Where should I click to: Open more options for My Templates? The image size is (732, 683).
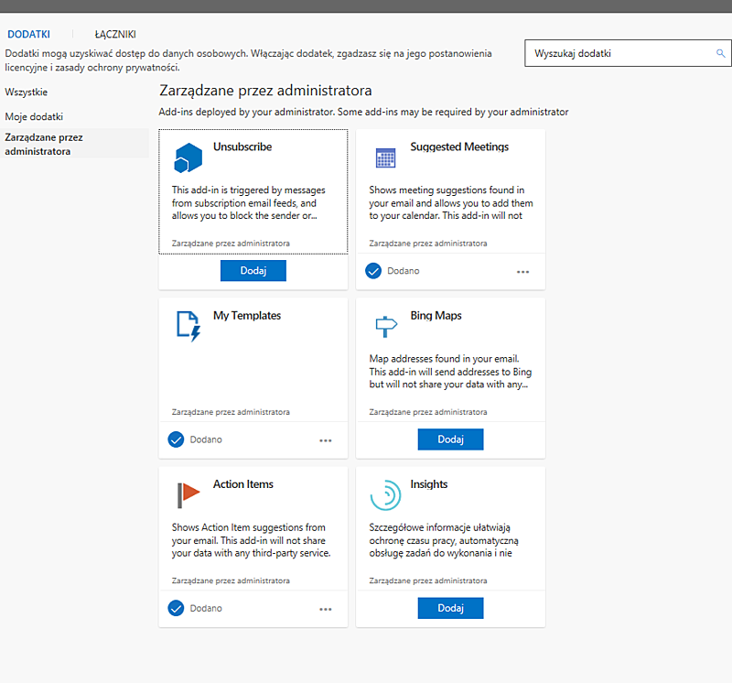click(326, 439)
